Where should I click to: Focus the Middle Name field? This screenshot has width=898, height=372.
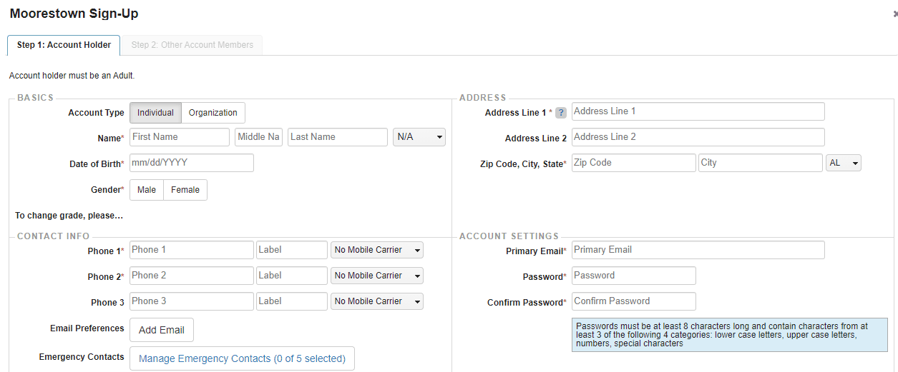[x=259, y=137]
